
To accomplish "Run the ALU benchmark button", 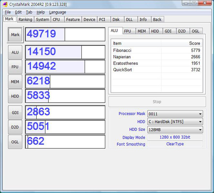I will (15, 52).
